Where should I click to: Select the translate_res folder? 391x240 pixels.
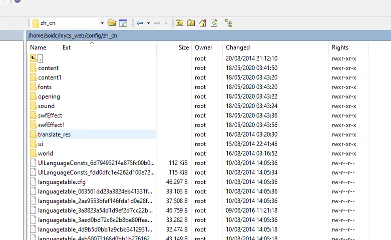point(55,134)
